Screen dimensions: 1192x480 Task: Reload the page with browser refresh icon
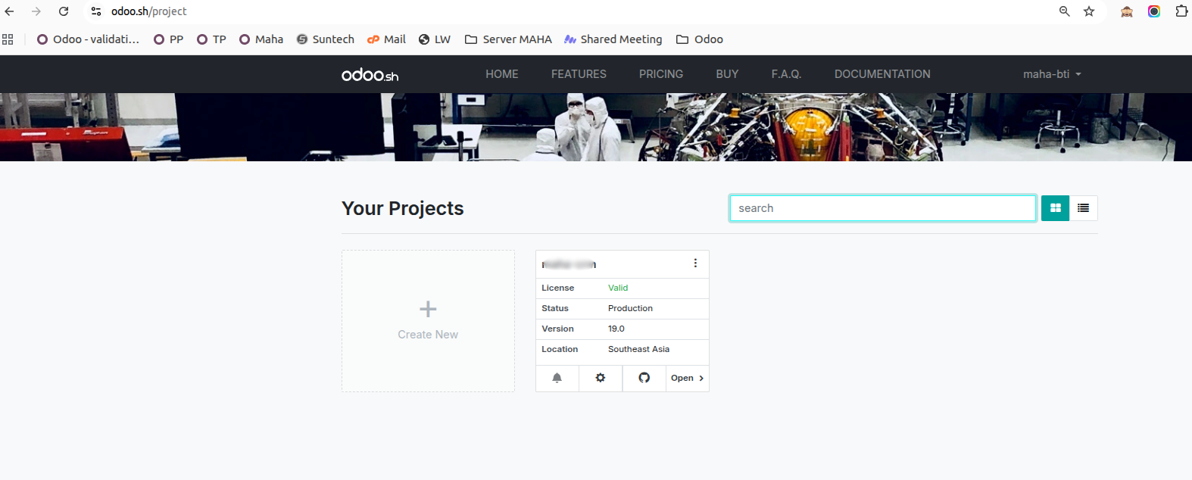(64, 11)
